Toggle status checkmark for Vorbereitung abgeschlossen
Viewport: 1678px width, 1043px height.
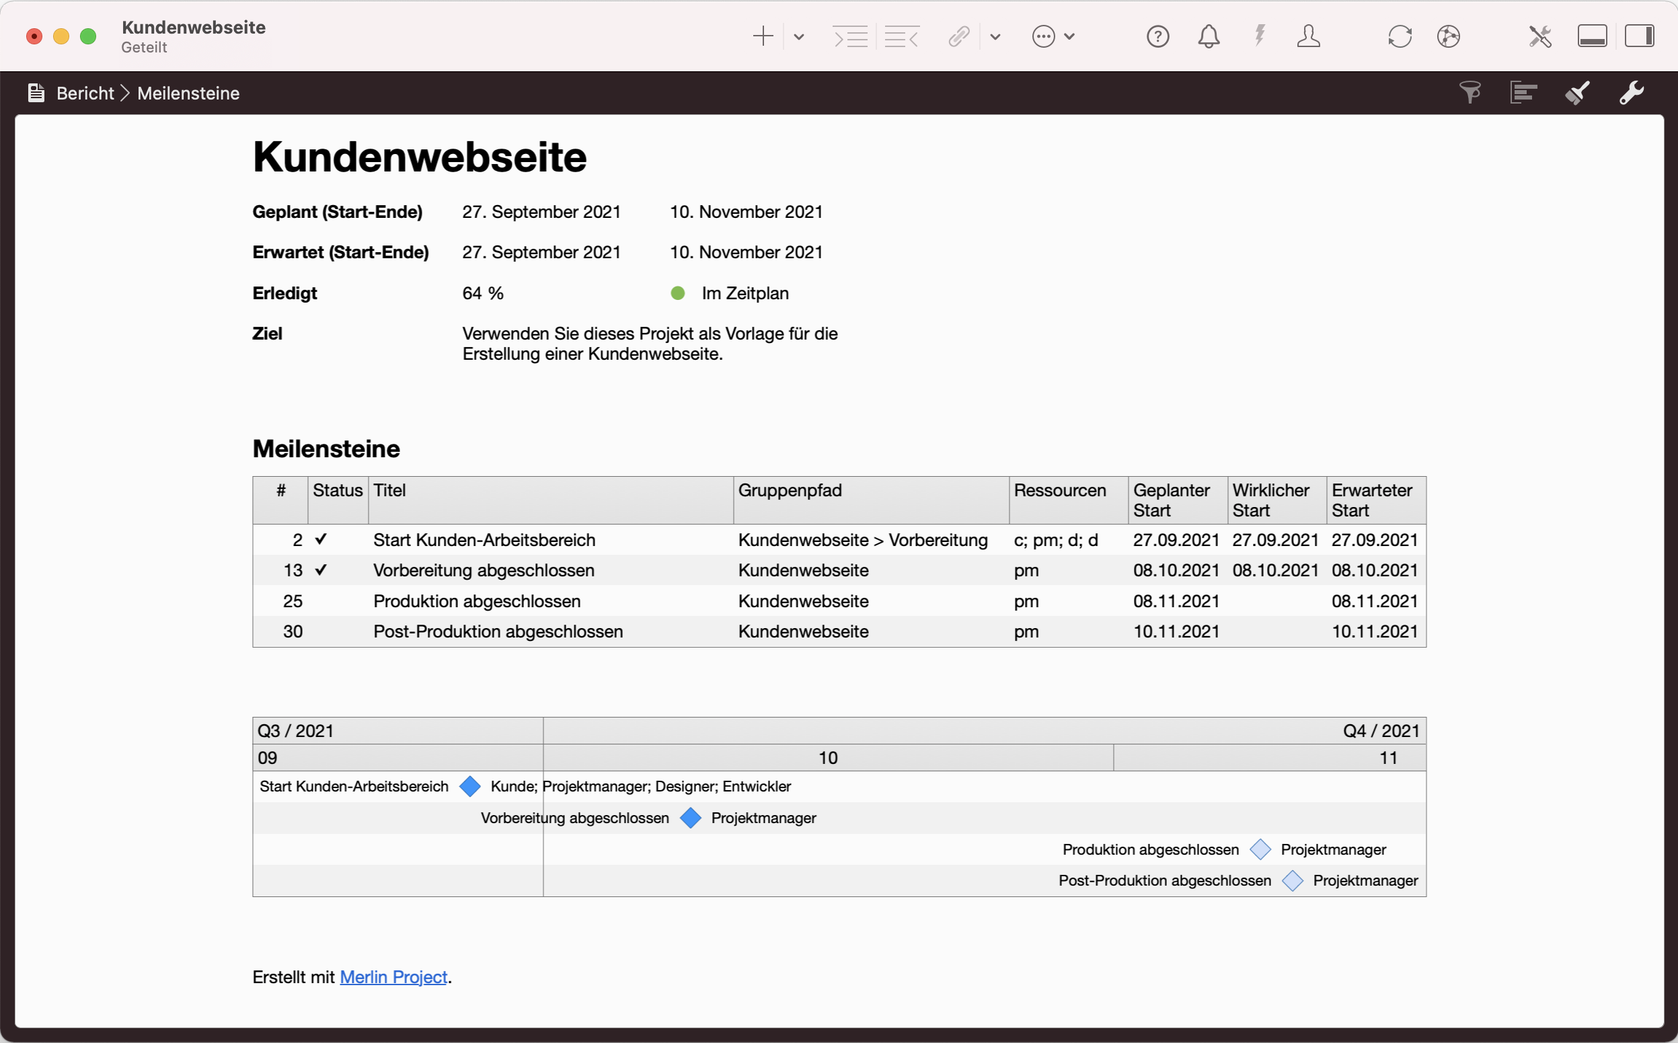click(321, 570)
